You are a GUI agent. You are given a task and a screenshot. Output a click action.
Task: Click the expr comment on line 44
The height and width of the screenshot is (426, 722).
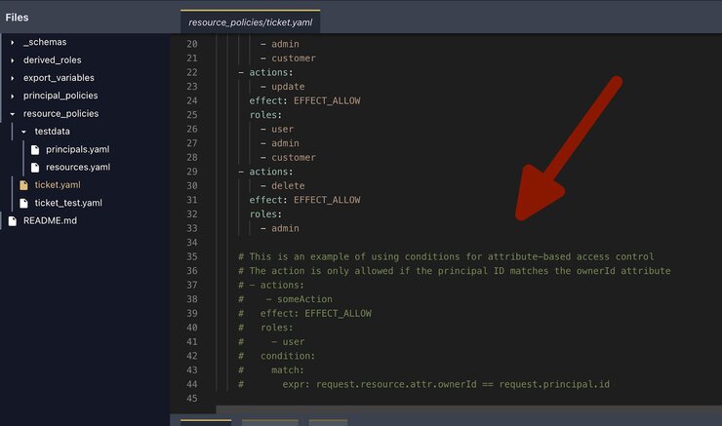[446, 384]
